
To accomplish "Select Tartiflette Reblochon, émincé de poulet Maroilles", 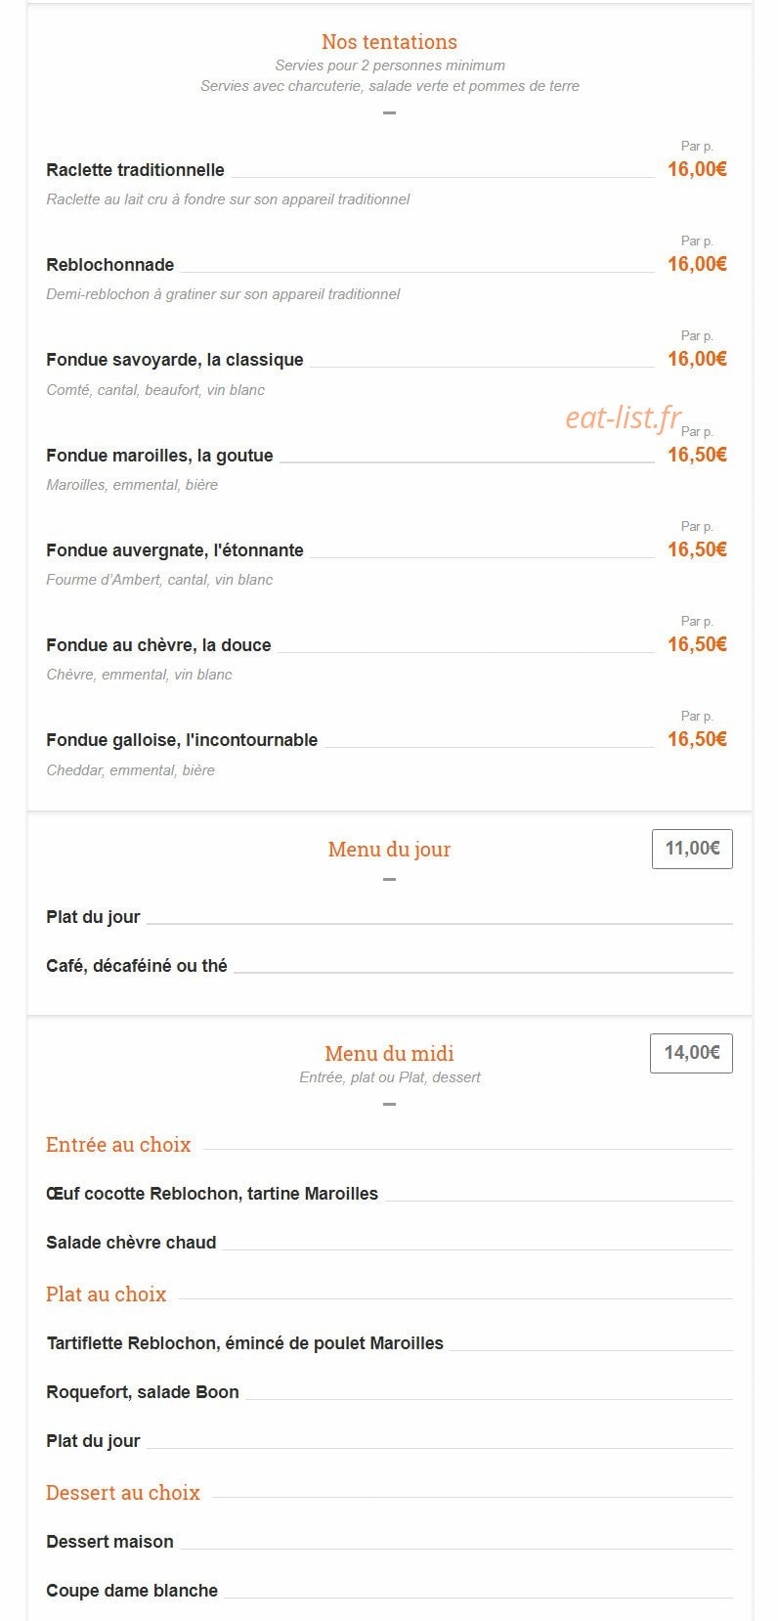I will (x=244, y=1343).
